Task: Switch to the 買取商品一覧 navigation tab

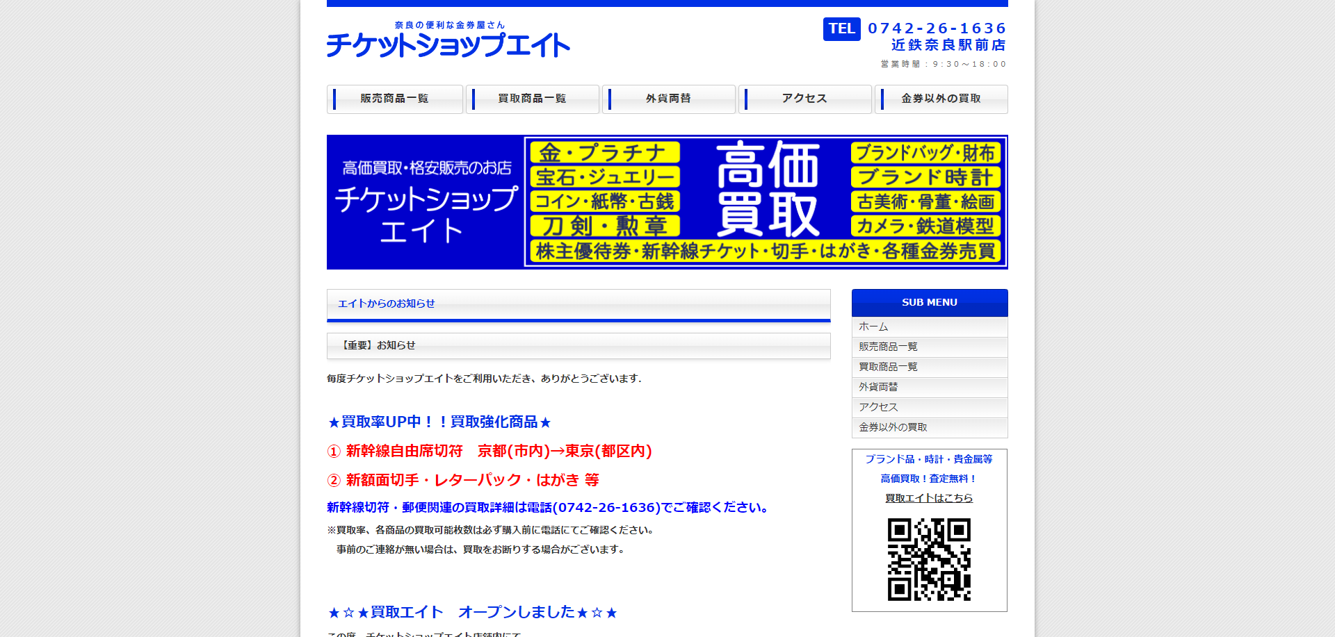Action: pyautogui.click(x=533, y=99)
